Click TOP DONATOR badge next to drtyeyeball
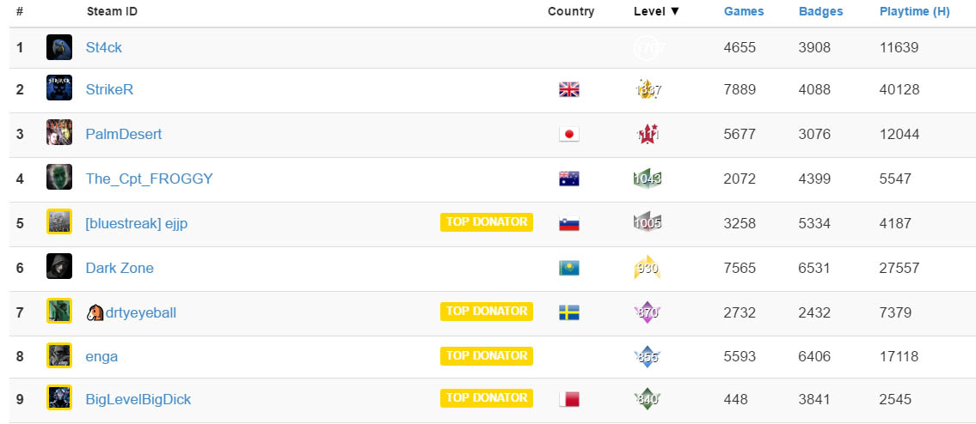This screenshot has width=976, height=424. pyautogui.click(x=487, y=312)
